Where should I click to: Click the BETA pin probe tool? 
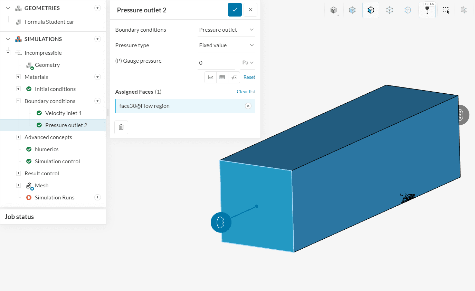(x=427, y=10)
